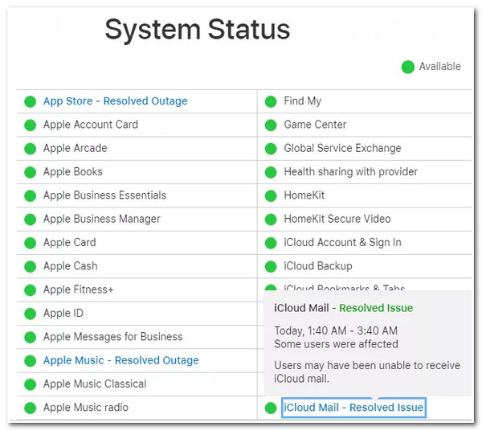Select the Apple Business Essentials text
The image size is (482, 431).
(104, 195)
